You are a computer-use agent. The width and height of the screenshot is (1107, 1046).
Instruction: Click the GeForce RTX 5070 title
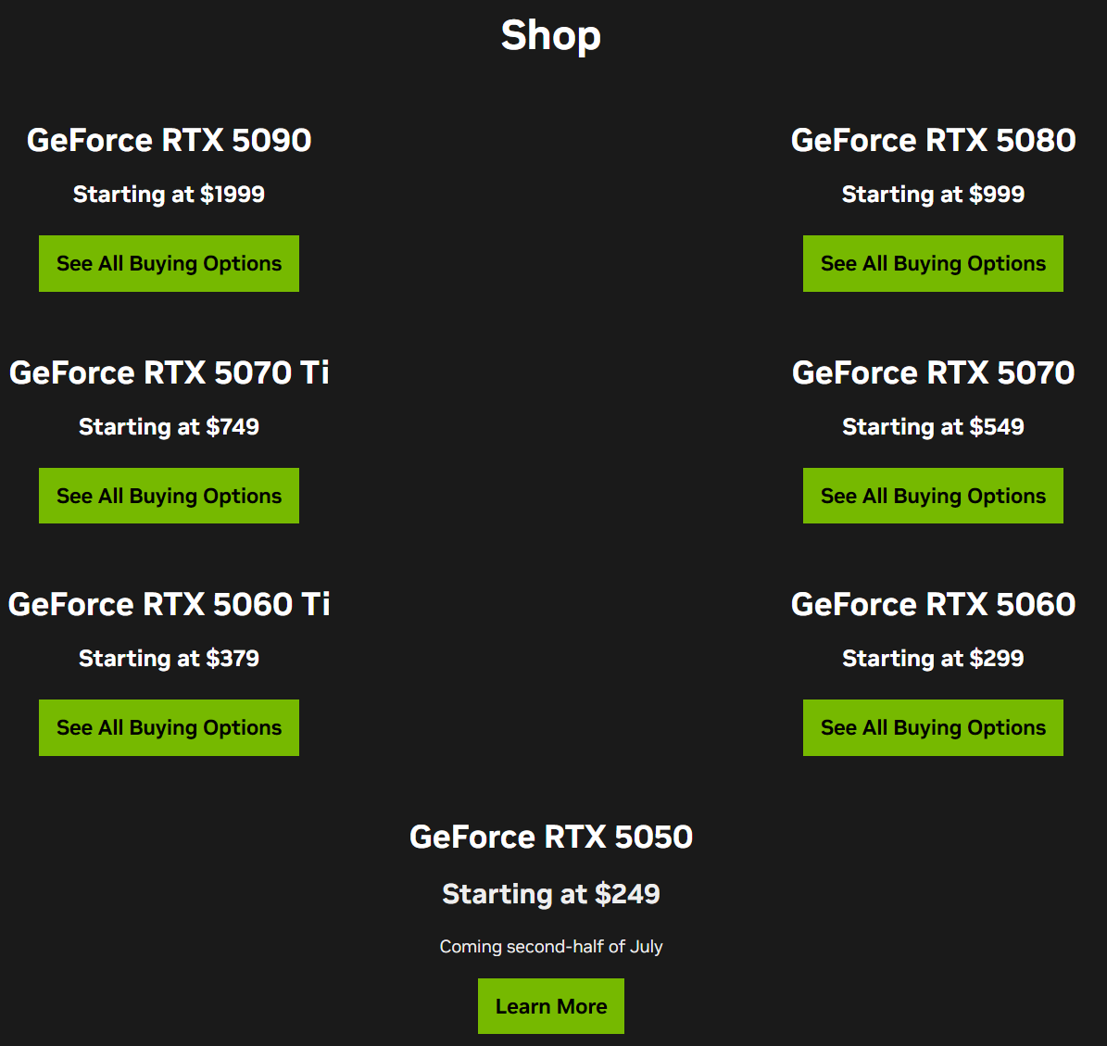(x=933, y=372)
